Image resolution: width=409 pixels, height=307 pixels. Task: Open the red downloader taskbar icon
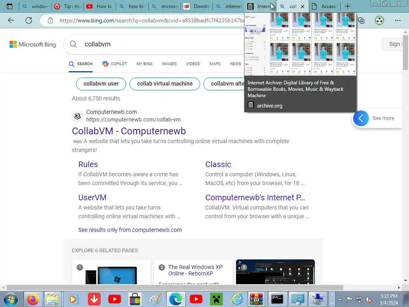click(94, 299)
